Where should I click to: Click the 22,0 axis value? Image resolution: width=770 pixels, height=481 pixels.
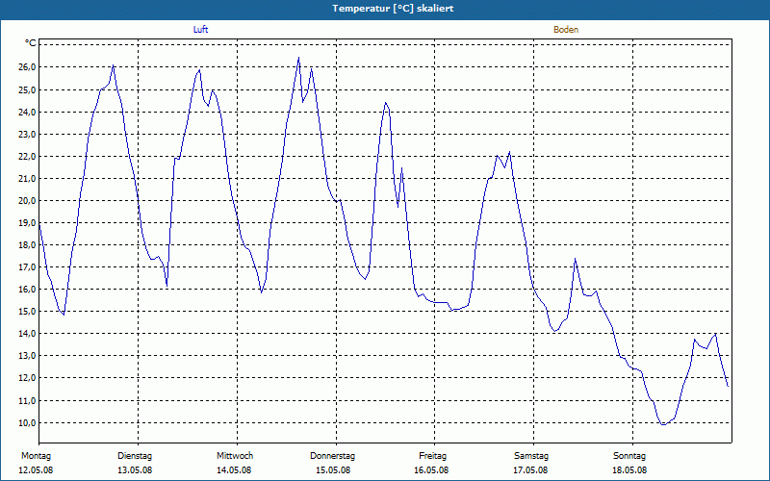[x=27, y=156]
